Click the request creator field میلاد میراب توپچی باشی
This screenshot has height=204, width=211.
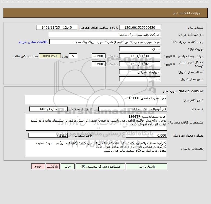(105, 42)
